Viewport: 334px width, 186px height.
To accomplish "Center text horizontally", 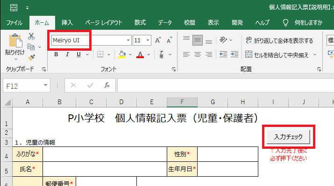I will 198,54.
